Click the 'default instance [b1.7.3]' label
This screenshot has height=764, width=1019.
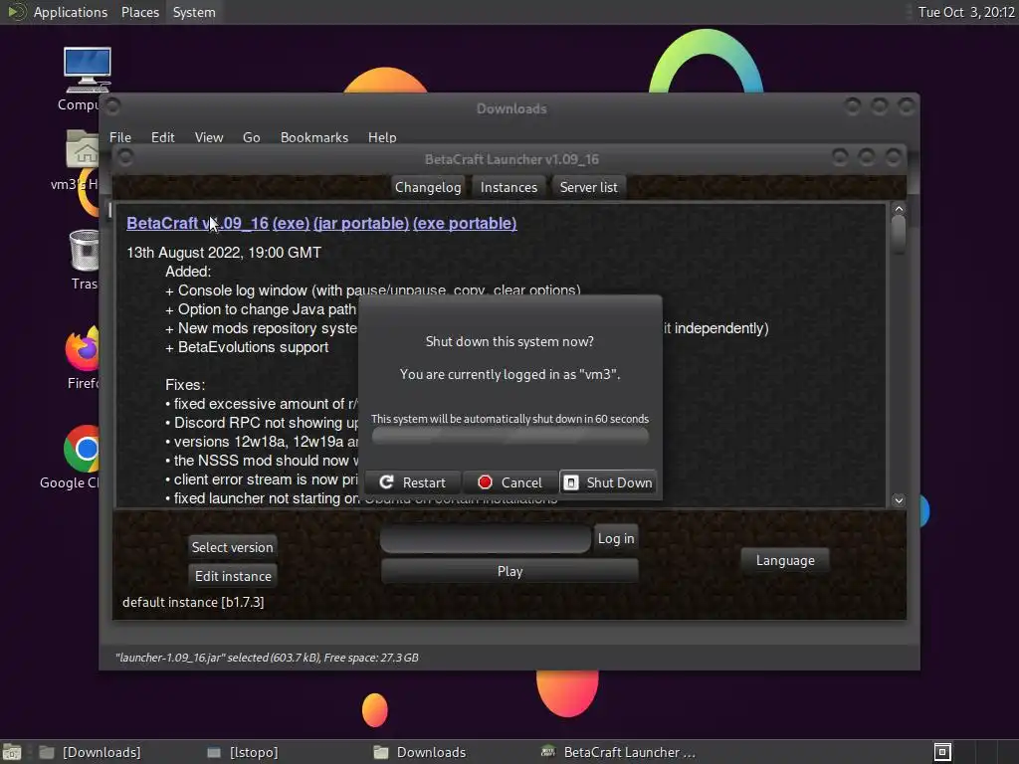pyautogui.click(x=193, y=602)
